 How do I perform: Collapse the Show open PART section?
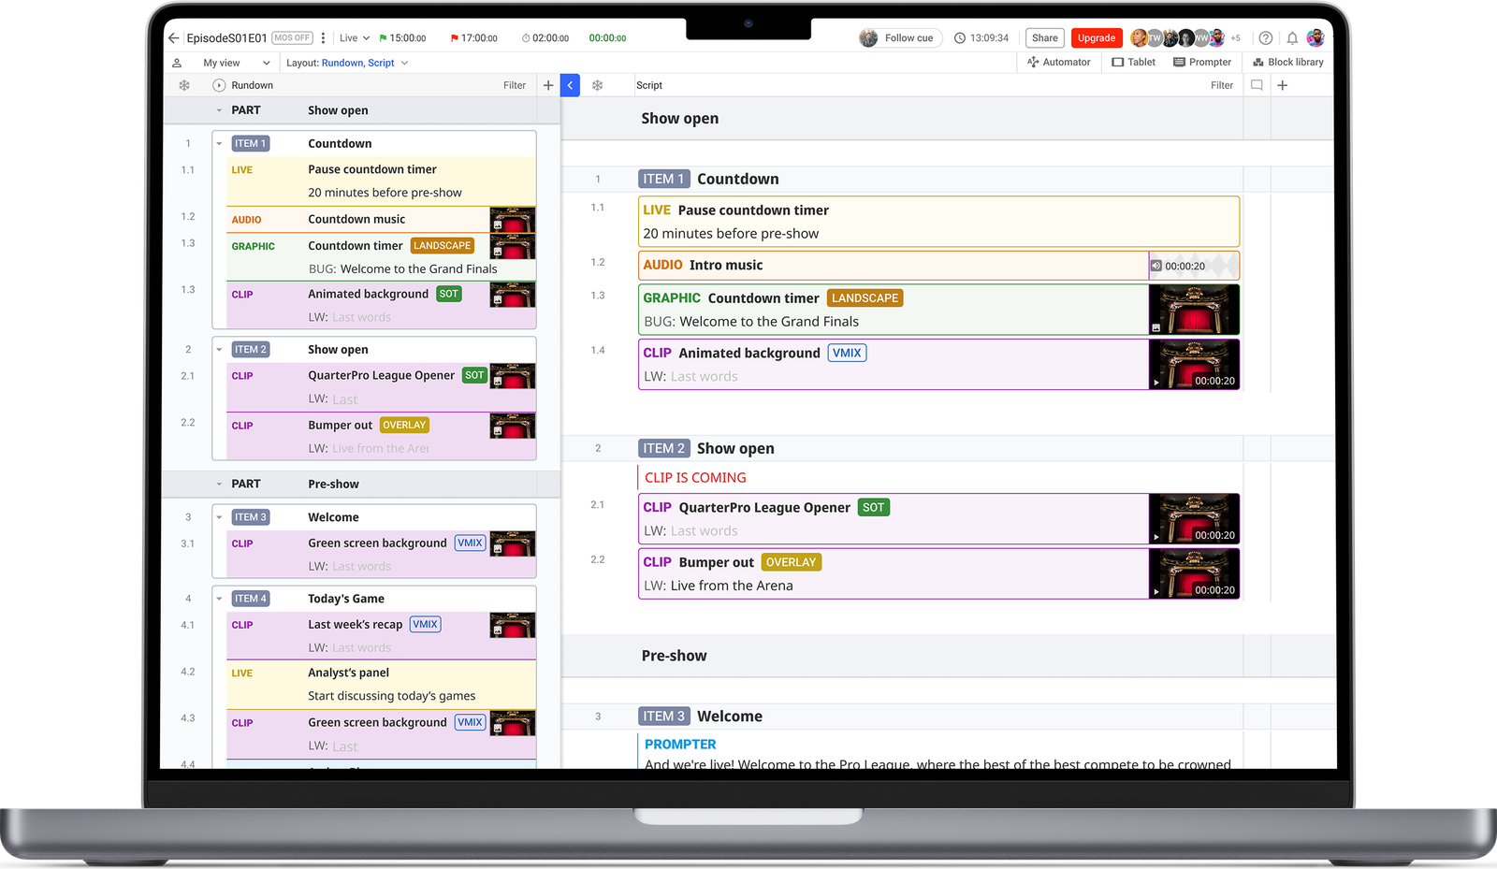[219, 110]
